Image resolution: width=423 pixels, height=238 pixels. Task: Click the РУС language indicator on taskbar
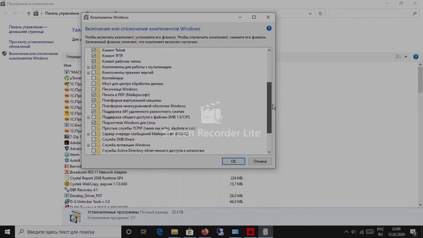tap(381, 229)
